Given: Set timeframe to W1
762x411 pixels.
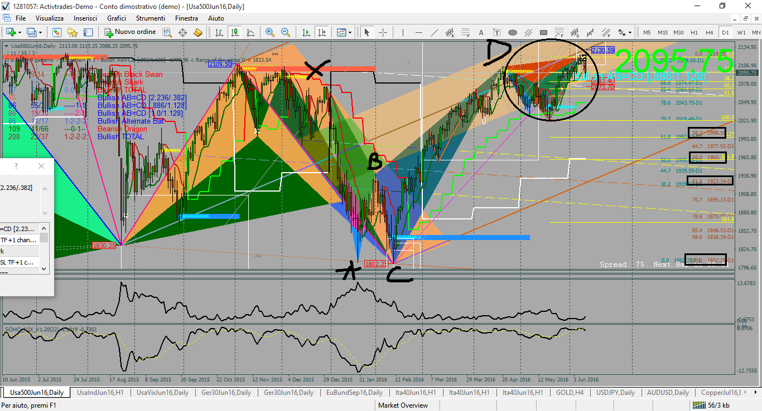Looking at the screenshot, I should (x=741, y=32).
